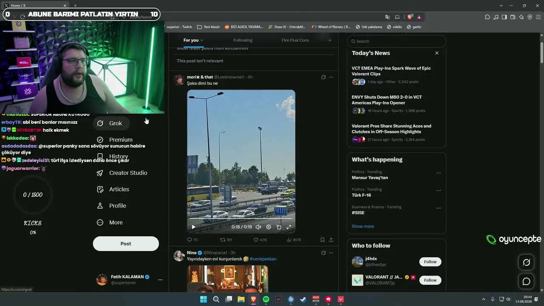Screen dimensions: 544x306
Task: Show more trending topics
Action: point(363,226)
